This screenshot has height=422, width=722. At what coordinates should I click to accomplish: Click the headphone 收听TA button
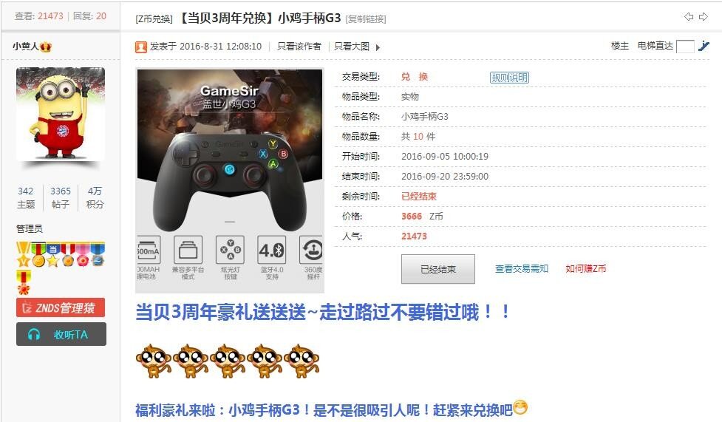click(x=61, y=334)
